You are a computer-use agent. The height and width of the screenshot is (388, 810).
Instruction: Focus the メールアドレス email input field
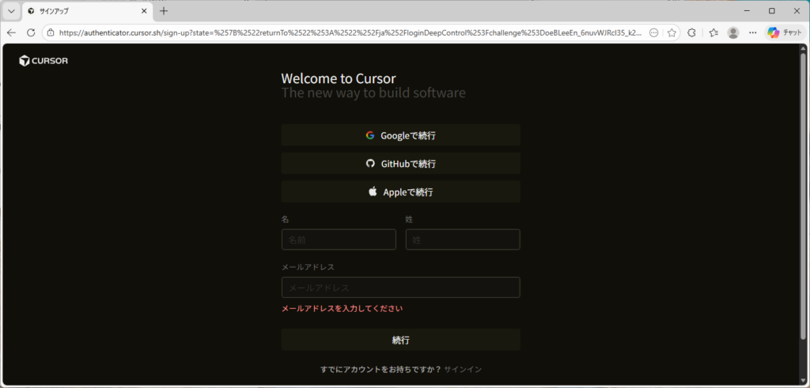point(400,287)
